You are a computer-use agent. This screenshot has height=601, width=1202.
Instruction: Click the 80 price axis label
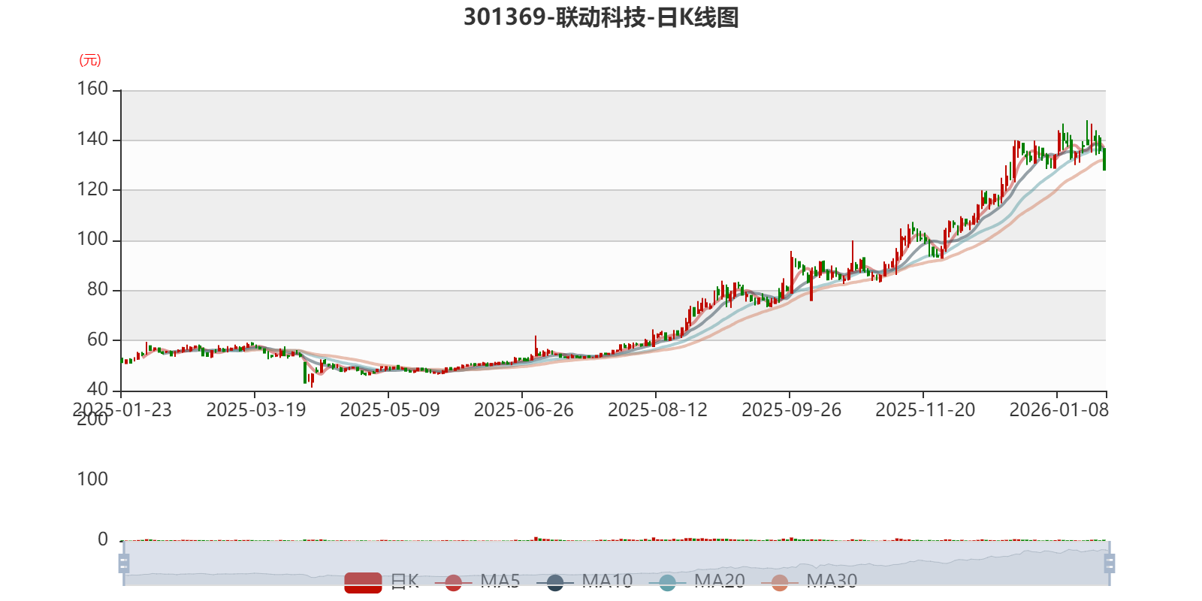tap(98, 289)
